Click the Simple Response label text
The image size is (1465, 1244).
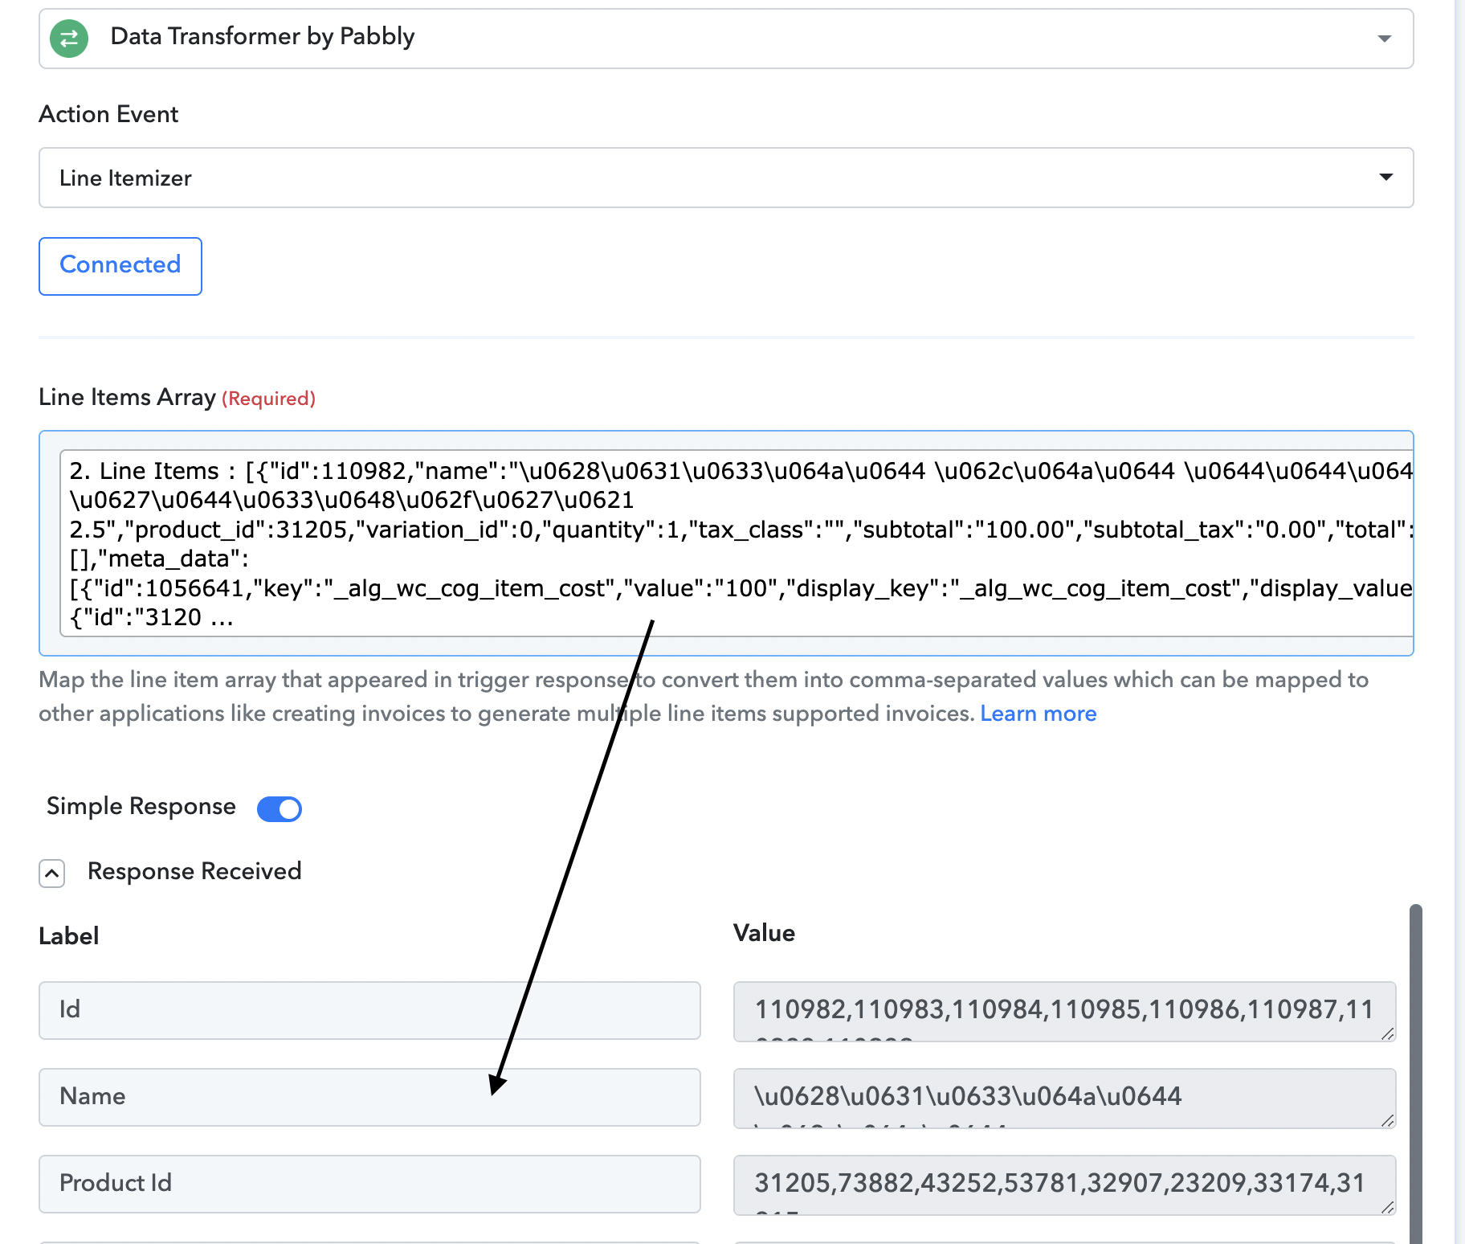tap(141, 806)
